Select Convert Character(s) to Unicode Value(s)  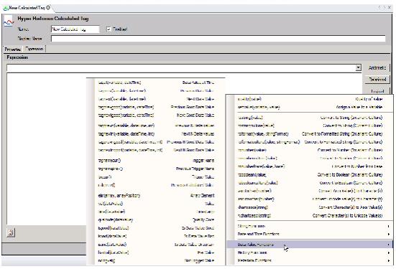310,215
